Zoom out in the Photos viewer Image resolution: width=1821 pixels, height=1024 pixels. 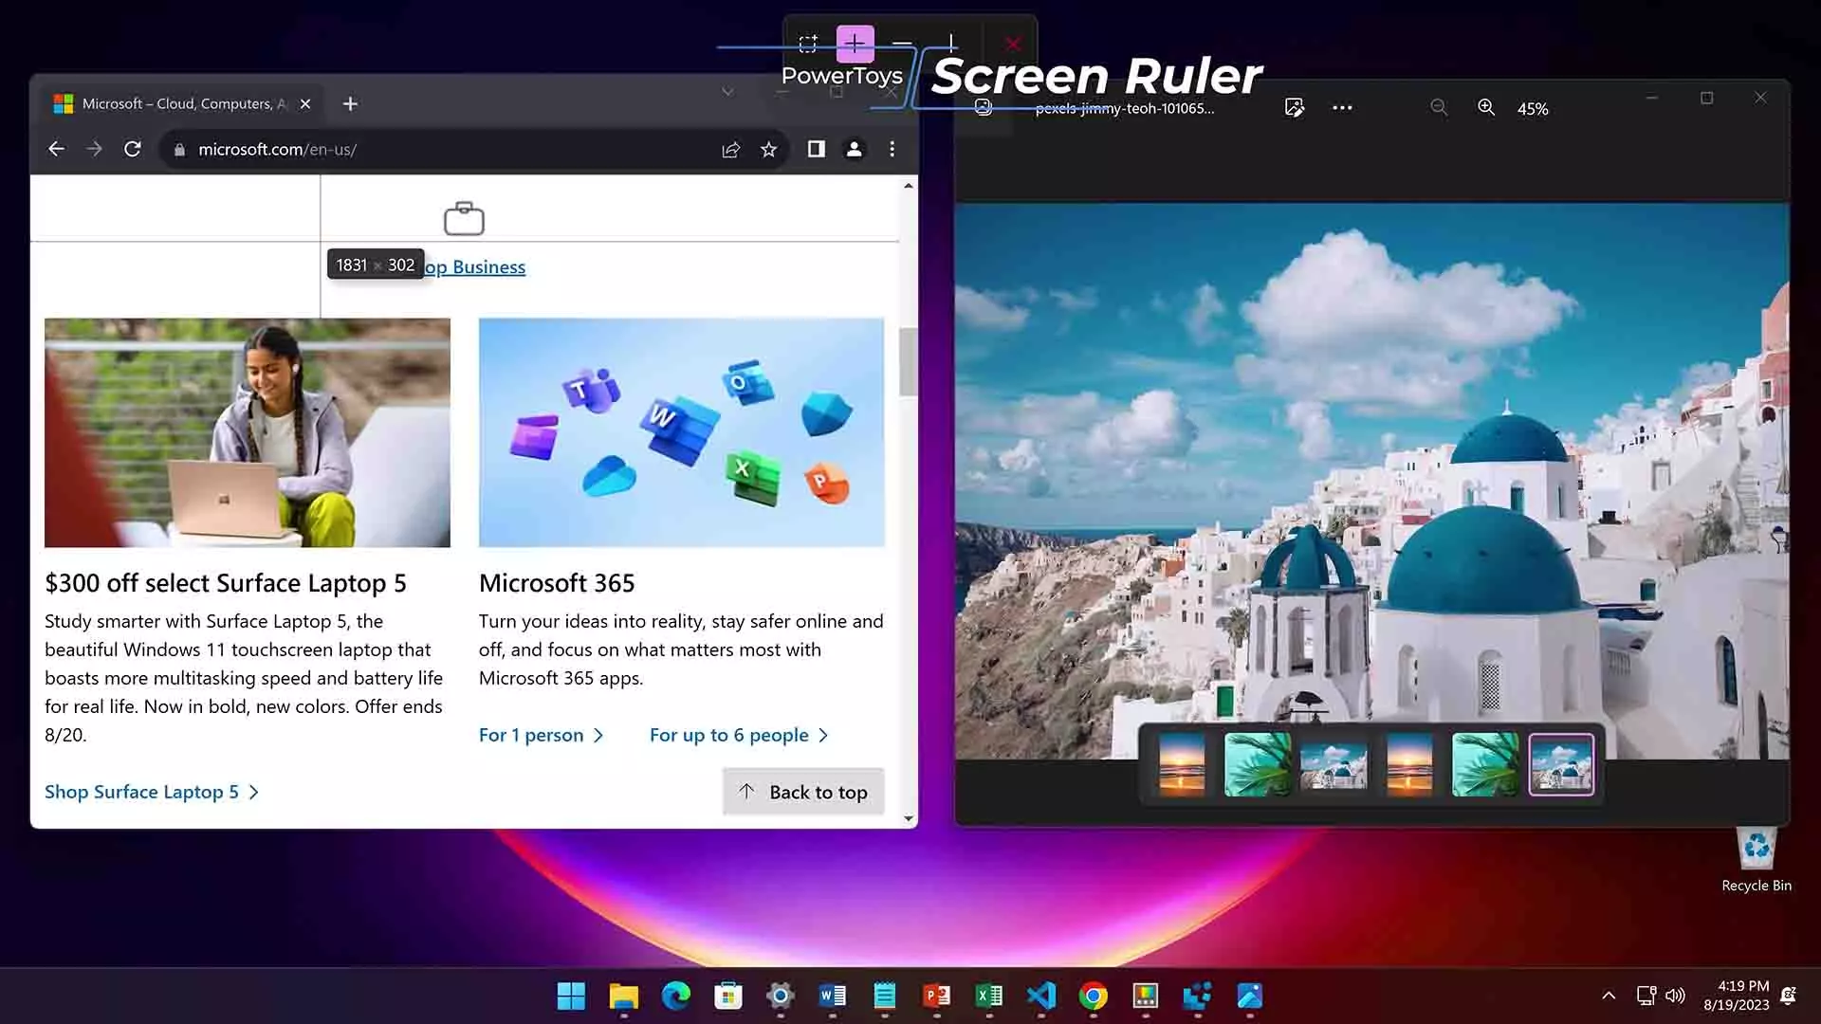pyautogui.click(x=1439, y=108)
